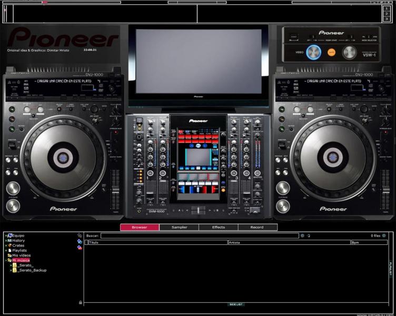This screenshot has height=316, width=396.
Task: Expand the Playlists tree node
Action: coord(6,251)
